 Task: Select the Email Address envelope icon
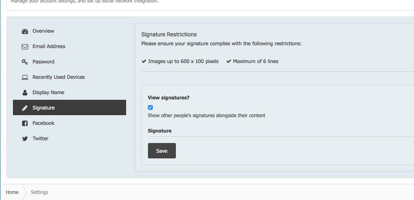[x=25, y=47]
